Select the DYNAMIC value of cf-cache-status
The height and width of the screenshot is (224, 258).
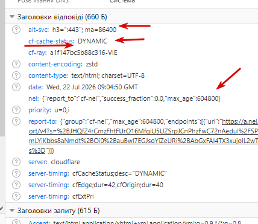(x=92, y=41)
